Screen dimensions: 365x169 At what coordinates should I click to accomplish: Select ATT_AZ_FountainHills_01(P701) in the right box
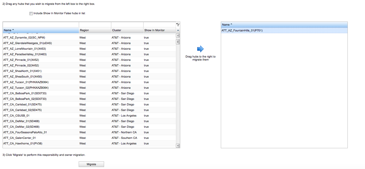click(242, 30)
